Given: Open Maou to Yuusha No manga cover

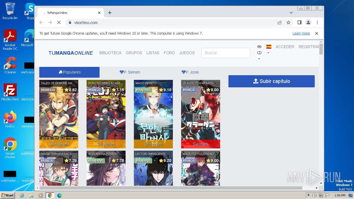Looking at the screenshot, I should point(201,168).
